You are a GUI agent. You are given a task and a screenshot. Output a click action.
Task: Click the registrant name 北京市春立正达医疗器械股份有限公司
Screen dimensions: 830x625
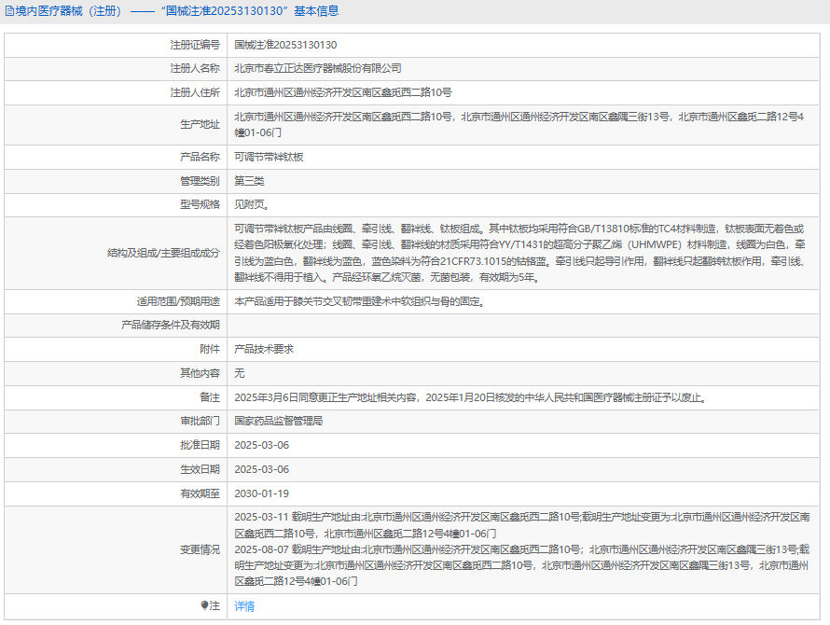[x=318, y=69]
